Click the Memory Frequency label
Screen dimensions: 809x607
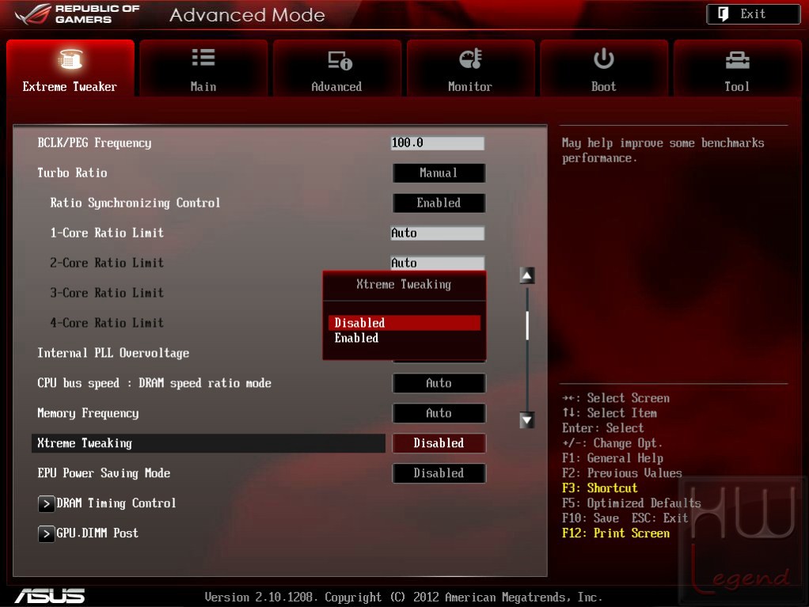tap(88, 413)
